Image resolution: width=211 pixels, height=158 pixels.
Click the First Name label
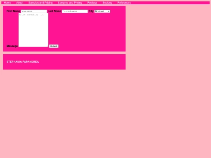[13, 11]
